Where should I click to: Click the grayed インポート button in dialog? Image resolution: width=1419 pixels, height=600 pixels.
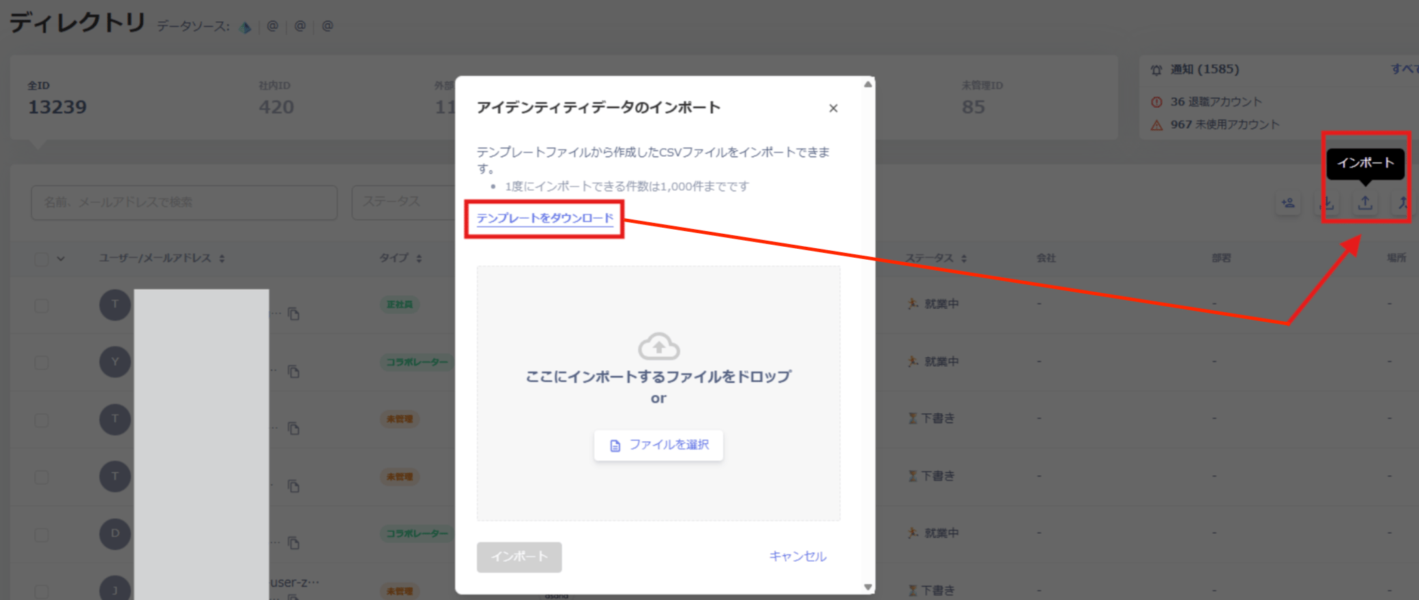pyautogui.click(x=519, y=557)
